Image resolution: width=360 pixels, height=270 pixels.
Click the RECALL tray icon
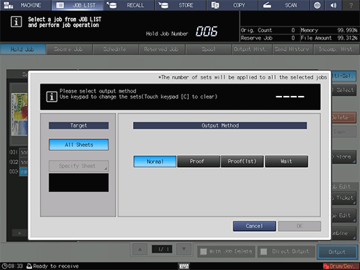(111, 5)
